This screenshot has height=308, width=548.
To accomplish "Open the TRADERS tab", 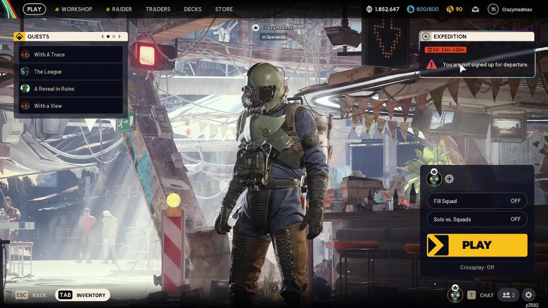I will [x=158, y=9].
